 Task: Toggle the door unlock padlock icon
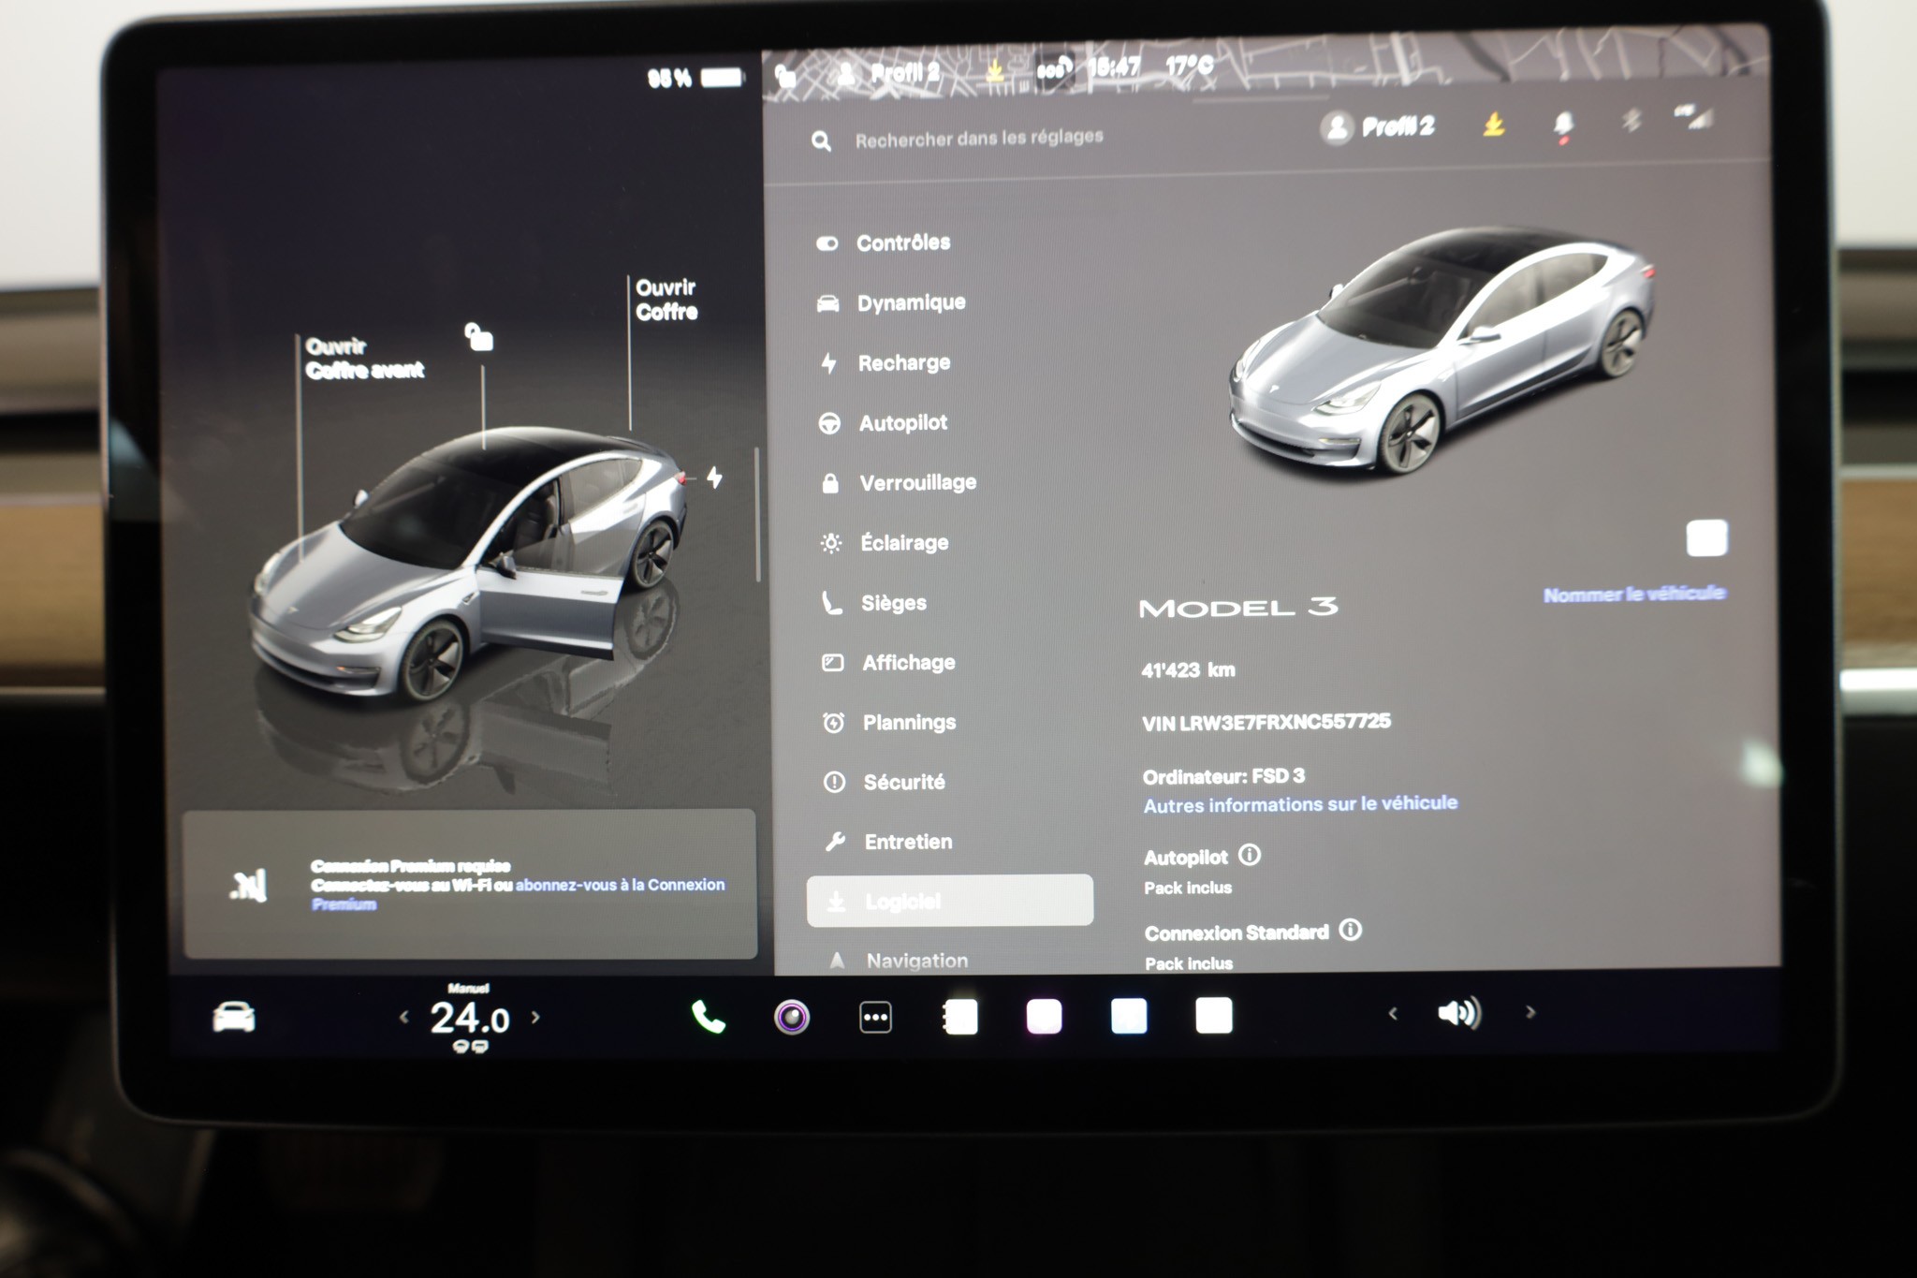[479, 337]
